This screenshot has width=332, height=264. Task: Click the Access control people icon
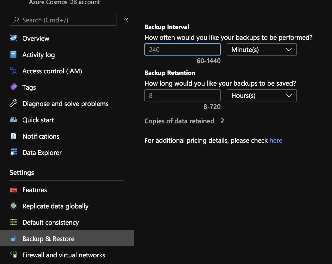tap(13, 71)
